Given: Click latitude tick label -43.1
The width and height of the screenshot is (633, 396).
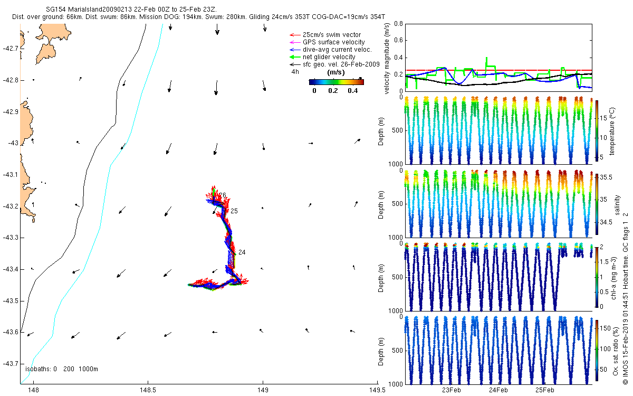Looking at the screenshot, I should [10, 174].
